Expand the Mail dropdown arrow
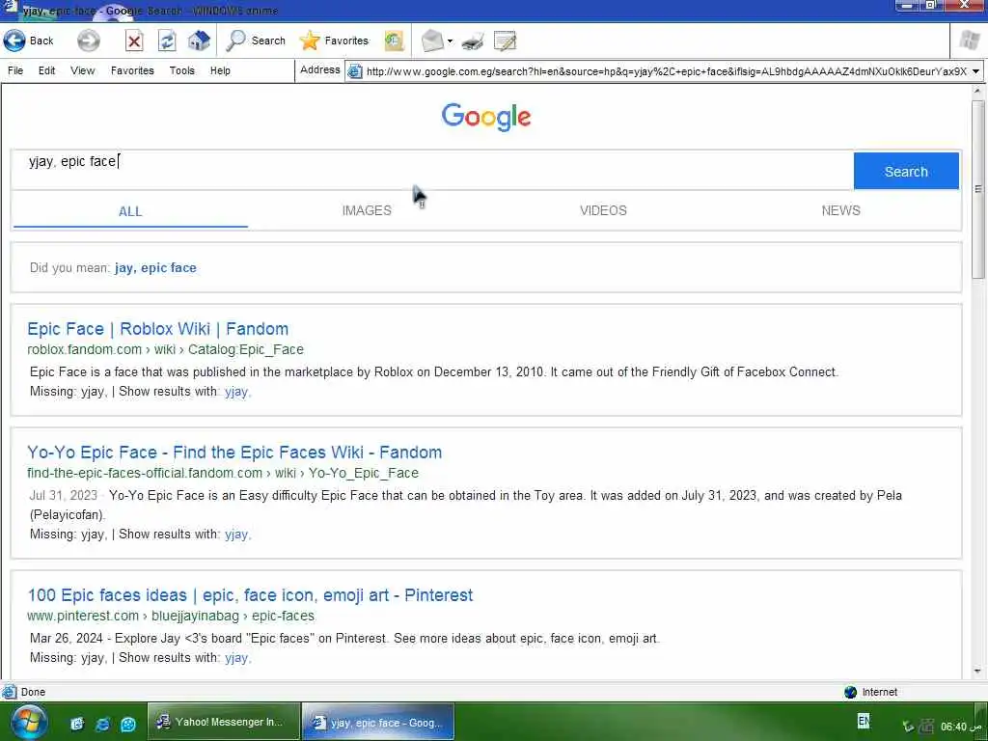Screen dimensions: 988x741 coord(450,41)
